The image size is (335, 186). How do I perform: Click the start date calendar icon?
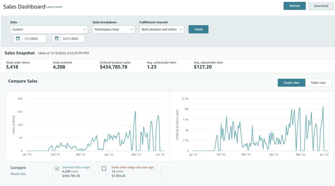point(18,39)
